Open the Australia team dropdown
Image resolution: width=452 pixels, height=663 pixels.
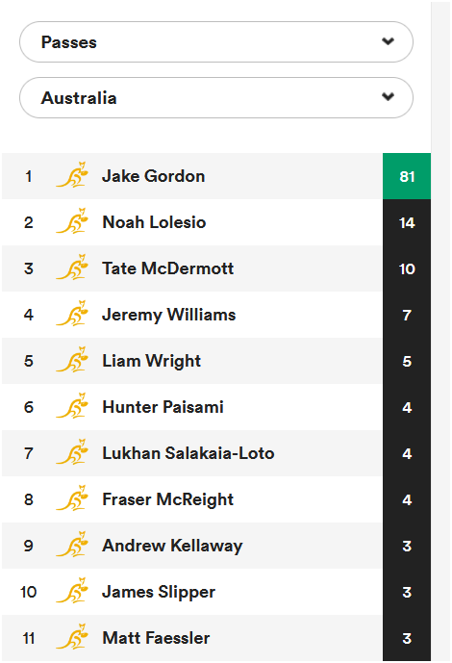(215, 98)
